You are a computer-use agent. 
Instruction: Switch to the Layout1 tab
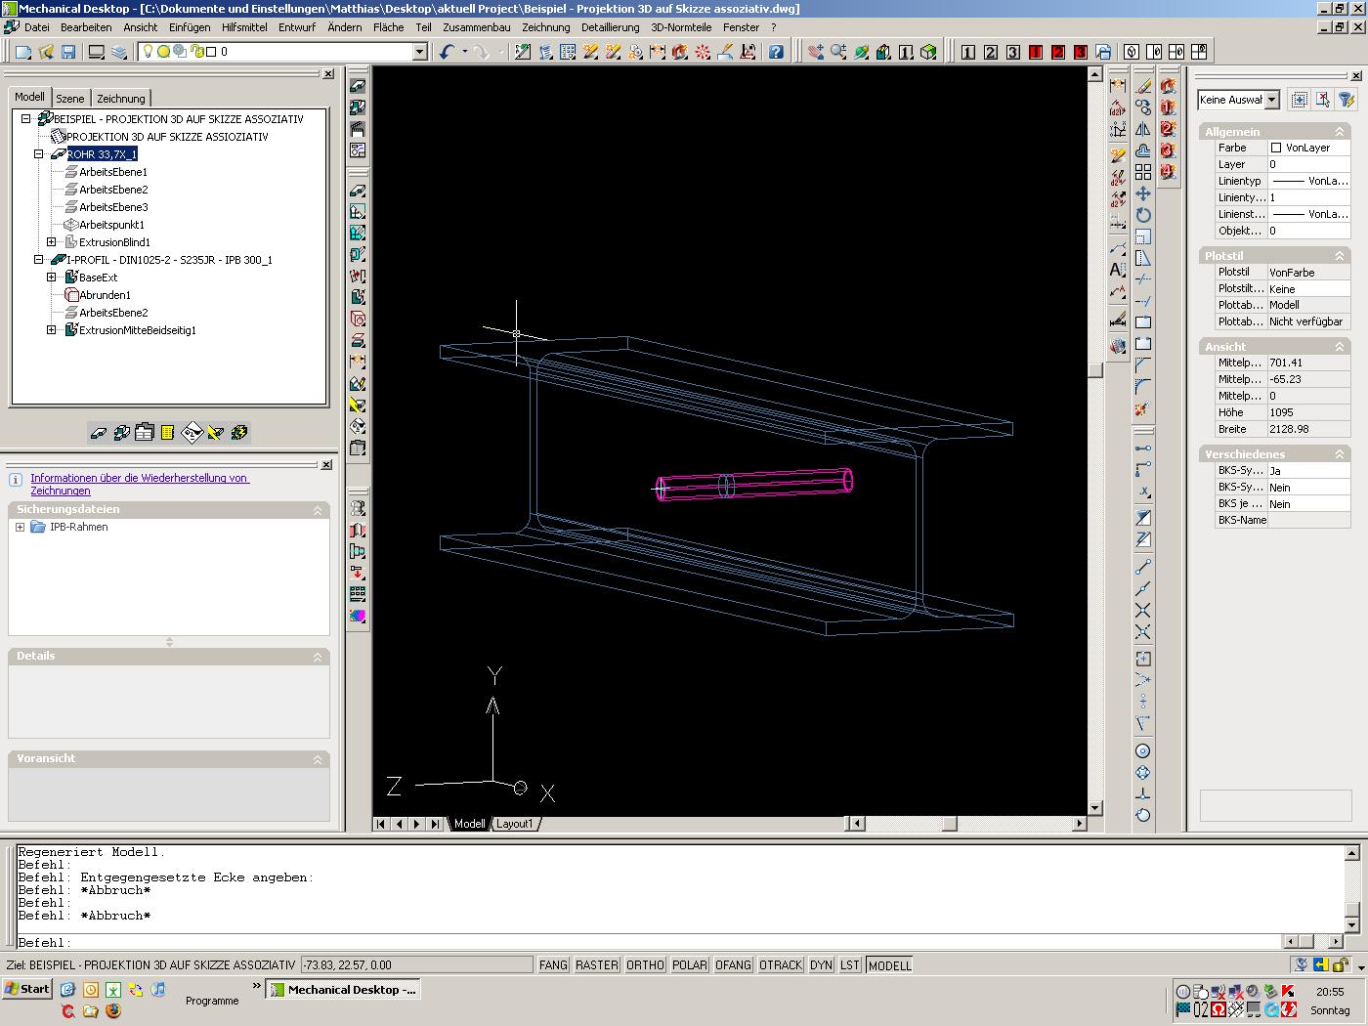coord(515,824)
